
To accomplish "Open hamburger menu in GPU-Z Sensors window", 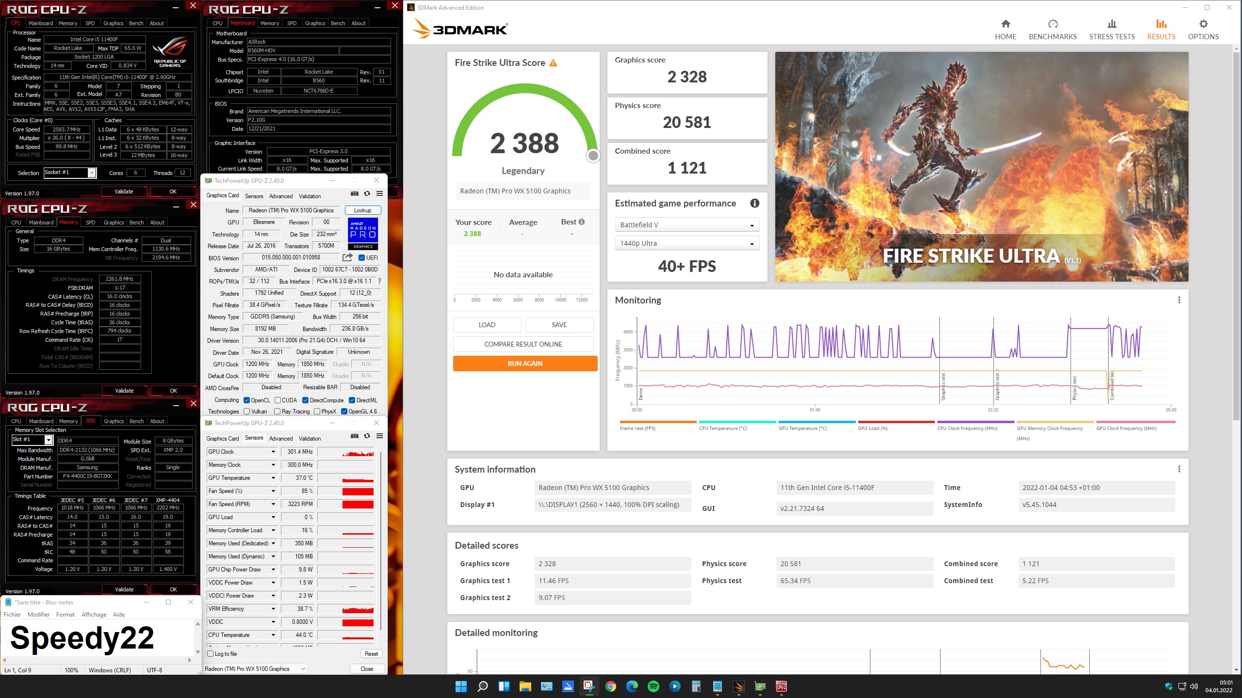I will (x=379, y=436).
